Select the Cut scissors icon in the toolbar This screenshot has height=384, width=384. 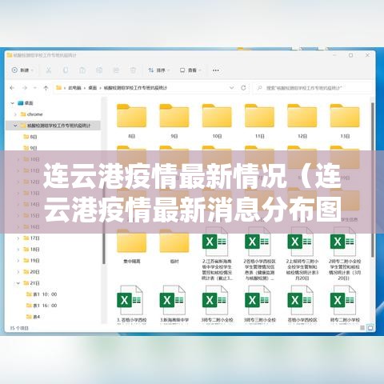pos(48,70)
